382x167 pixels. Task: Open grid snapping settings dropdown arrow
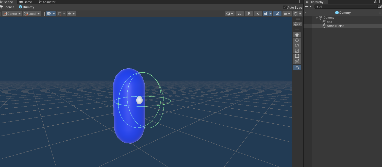point(64,14)
